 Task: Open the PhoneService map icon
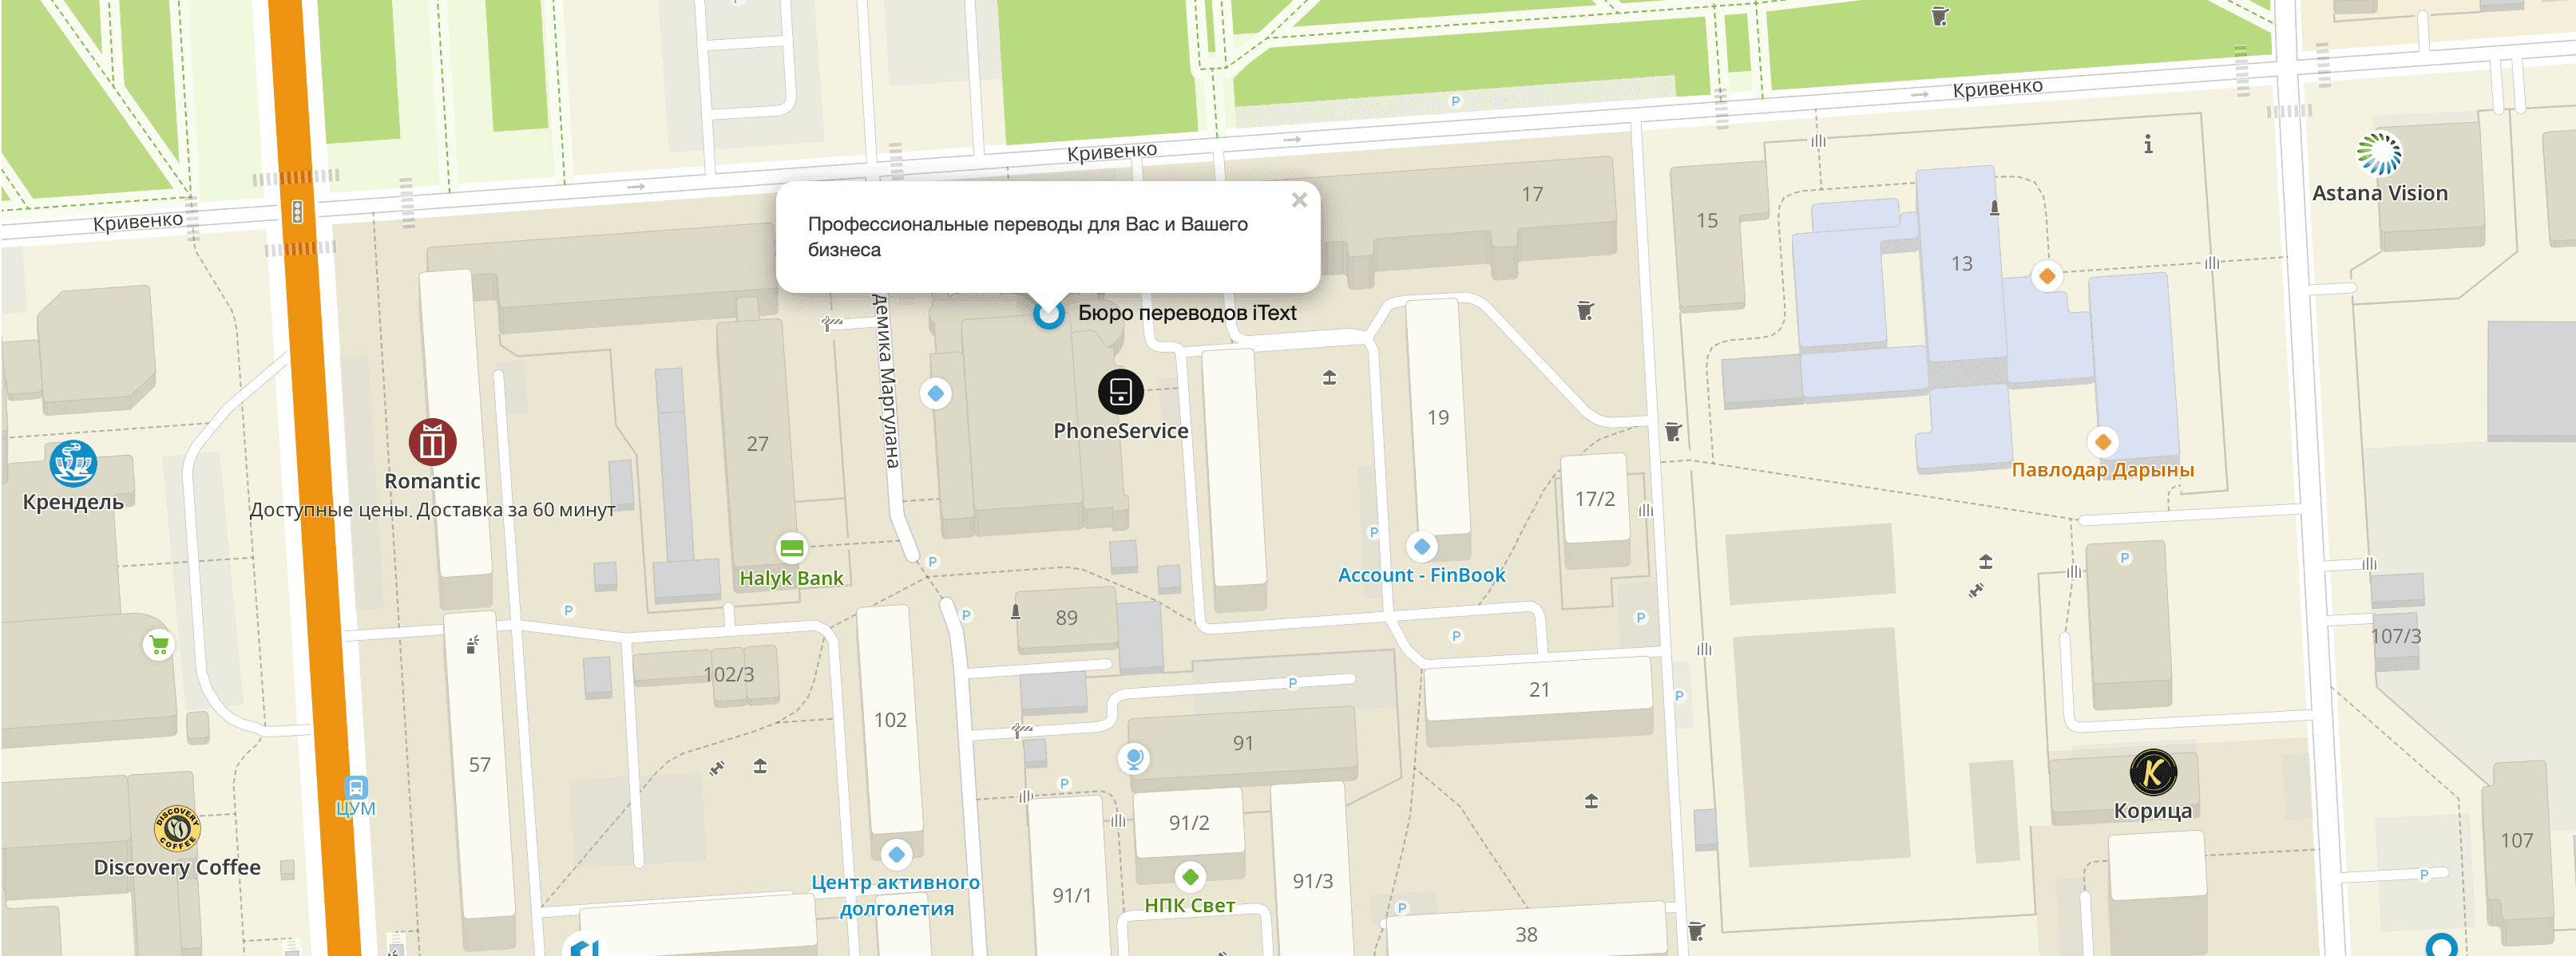tap(1120, 392)
